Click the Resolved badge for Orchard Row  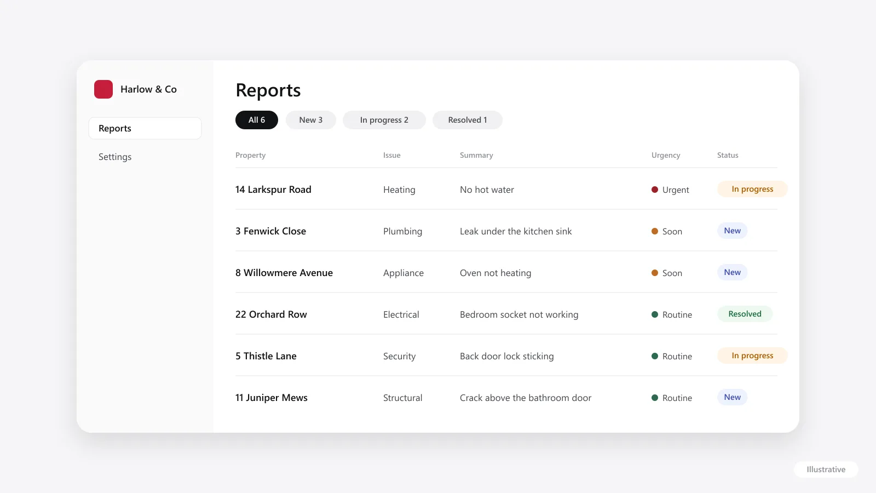point(745,314)
